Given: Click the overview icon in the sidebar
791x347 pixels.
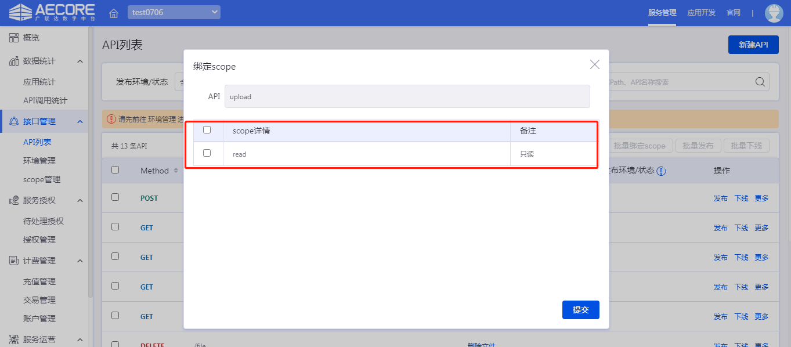Looking at the screenshot, I should (14, 38).
